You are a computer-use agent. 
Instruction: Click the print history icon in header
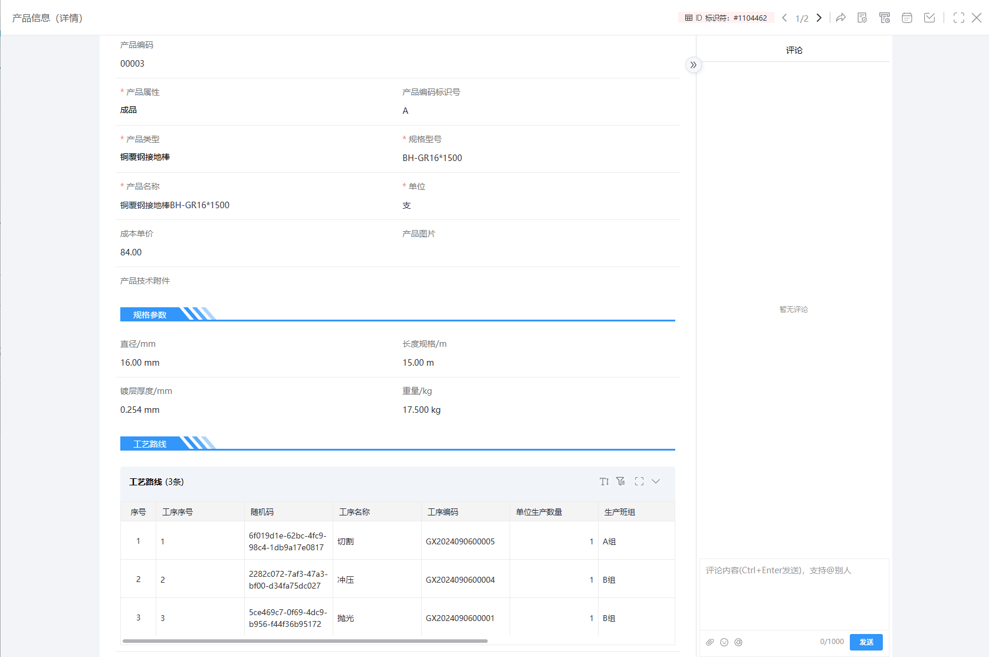[x=885, y=18]
